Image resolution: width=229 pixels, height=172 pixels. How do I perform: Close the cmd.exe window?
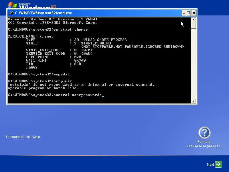(194, 13)
